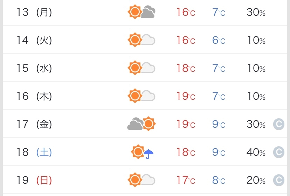Screen dimensions: 290x196
Task: Click the 30% rain probability for Monday 13
Action: [x=256, y=12]
